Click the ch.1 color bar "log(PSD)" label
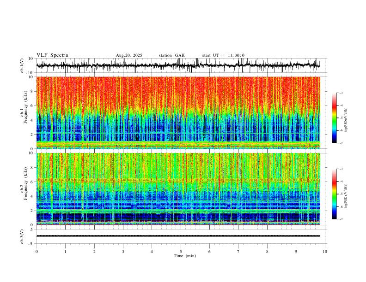Image resolution: width=366 pixels, height=282 pixels. point(346,120)
